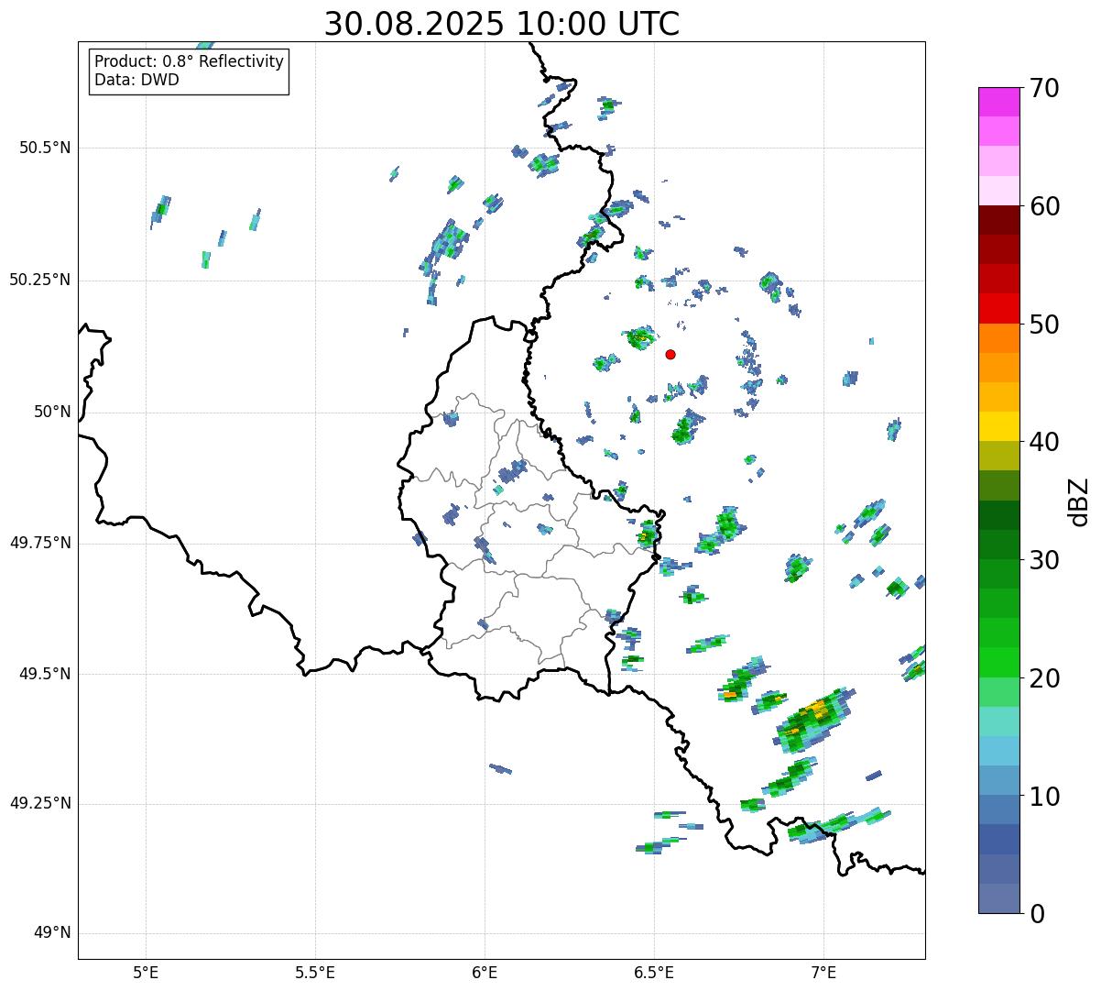Click the 49°N latitude label
The height and width of the screenshot is (991, 1101).
tap(52, 933)
